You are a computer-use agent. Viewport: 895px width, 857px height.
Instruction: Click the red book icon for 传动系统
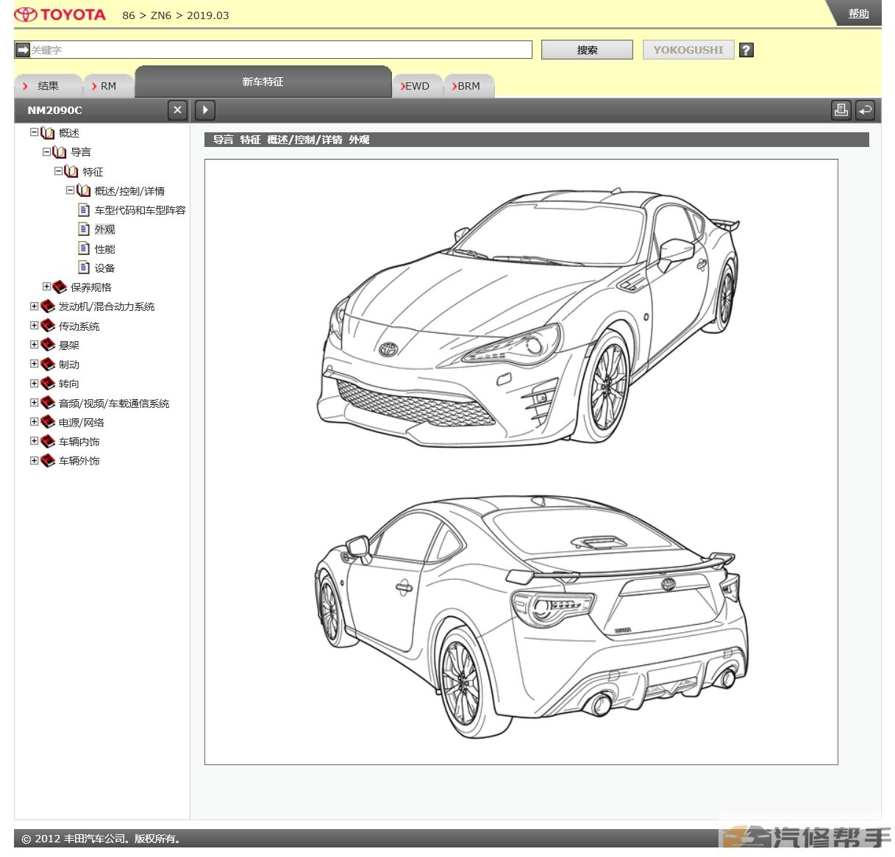pos(48,326)
